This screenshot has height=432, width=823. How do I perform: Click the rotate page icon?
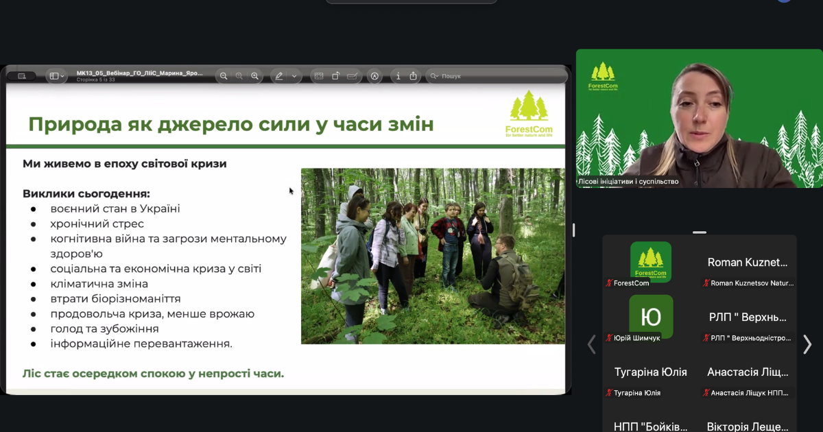tap(335, 76)
